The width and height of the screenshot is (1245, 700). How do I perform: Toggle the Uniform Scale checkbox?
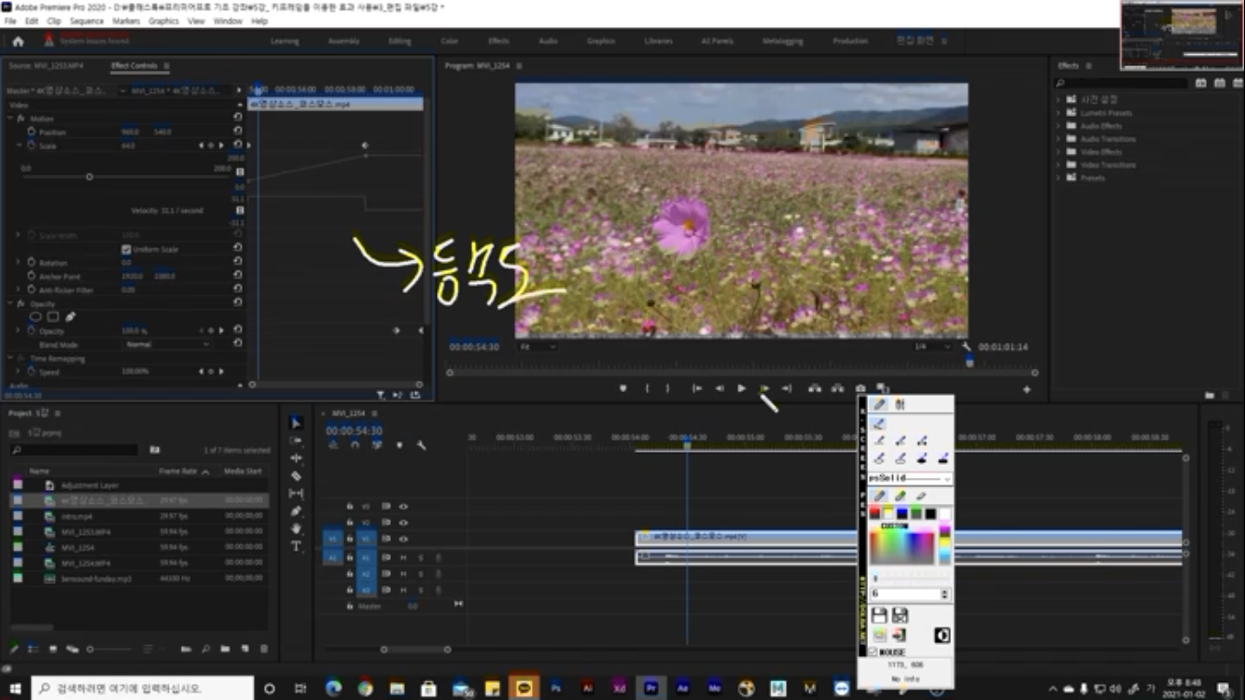click(126, 249)
